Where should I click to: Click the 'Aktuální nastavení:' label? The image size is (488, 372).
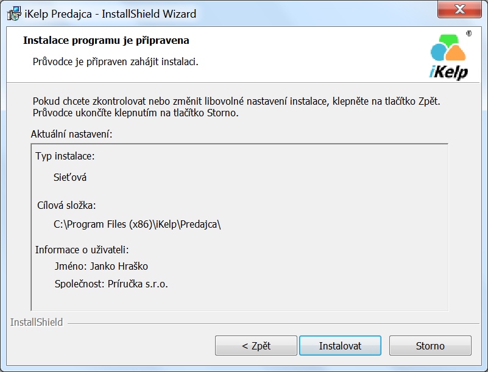coord(72,133)
